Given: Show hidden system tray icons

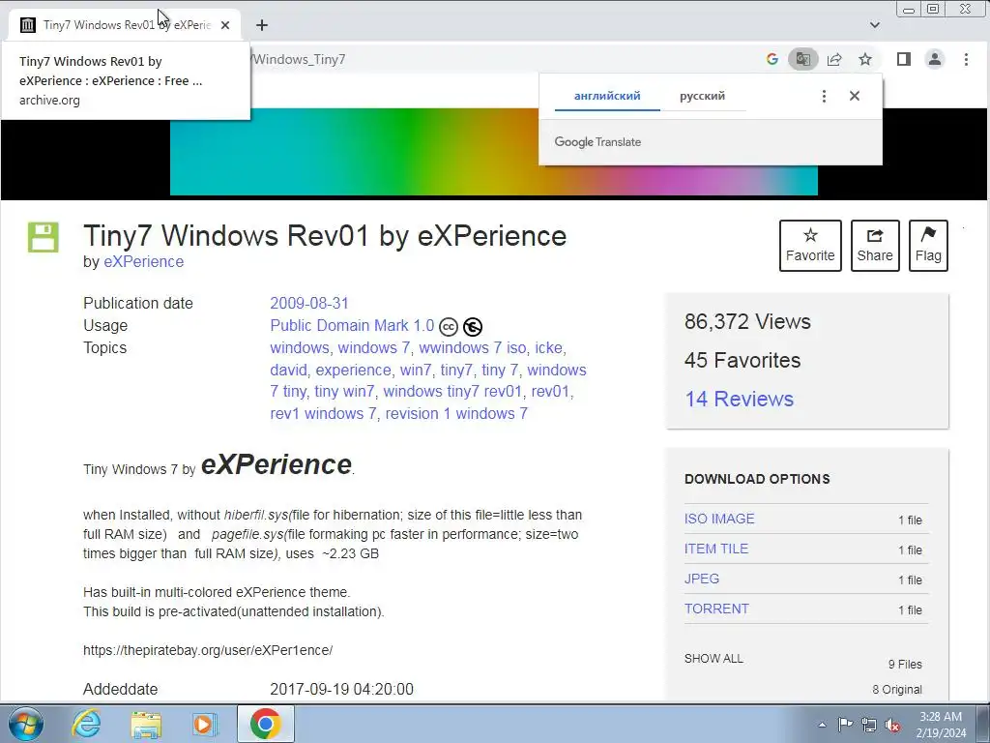Looking at the screenshot, I should point(822,725).
